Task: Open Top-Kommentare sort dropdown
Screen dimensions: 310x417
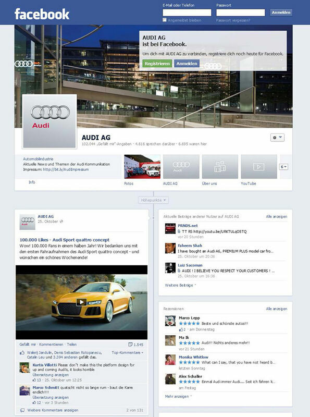Action: tap(127, 352)
